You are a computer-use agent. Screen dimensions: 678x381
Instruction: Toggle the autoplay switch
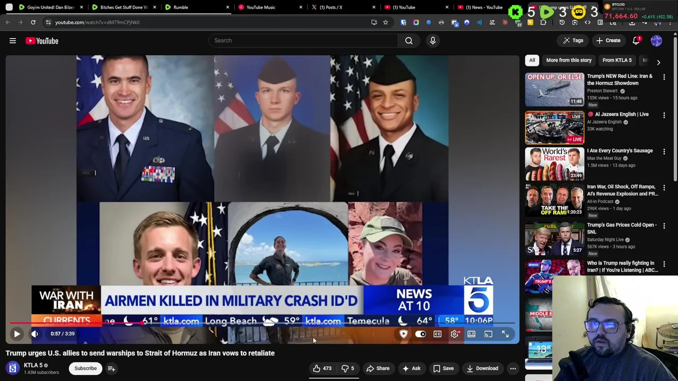[x=421, y=334]
